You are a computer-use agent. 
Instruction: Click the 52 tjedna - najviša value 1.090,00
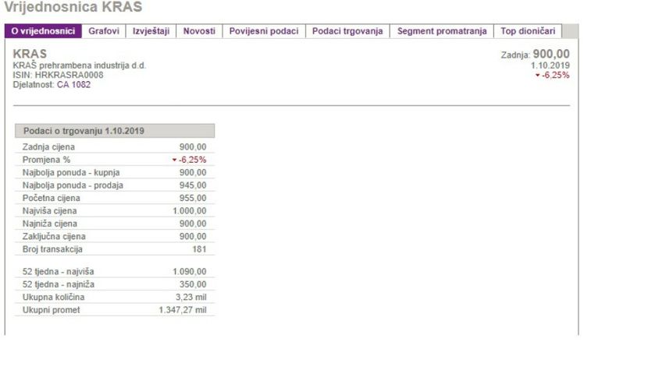(x=189, y=271)
